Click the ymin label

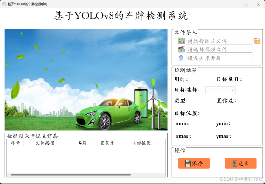(x=223, y=124)
